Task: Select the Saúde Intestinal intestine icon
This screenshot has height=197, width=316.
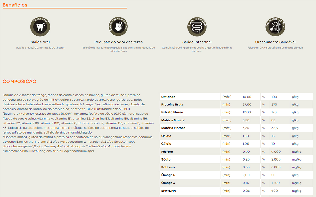Action: click(197, 26)
